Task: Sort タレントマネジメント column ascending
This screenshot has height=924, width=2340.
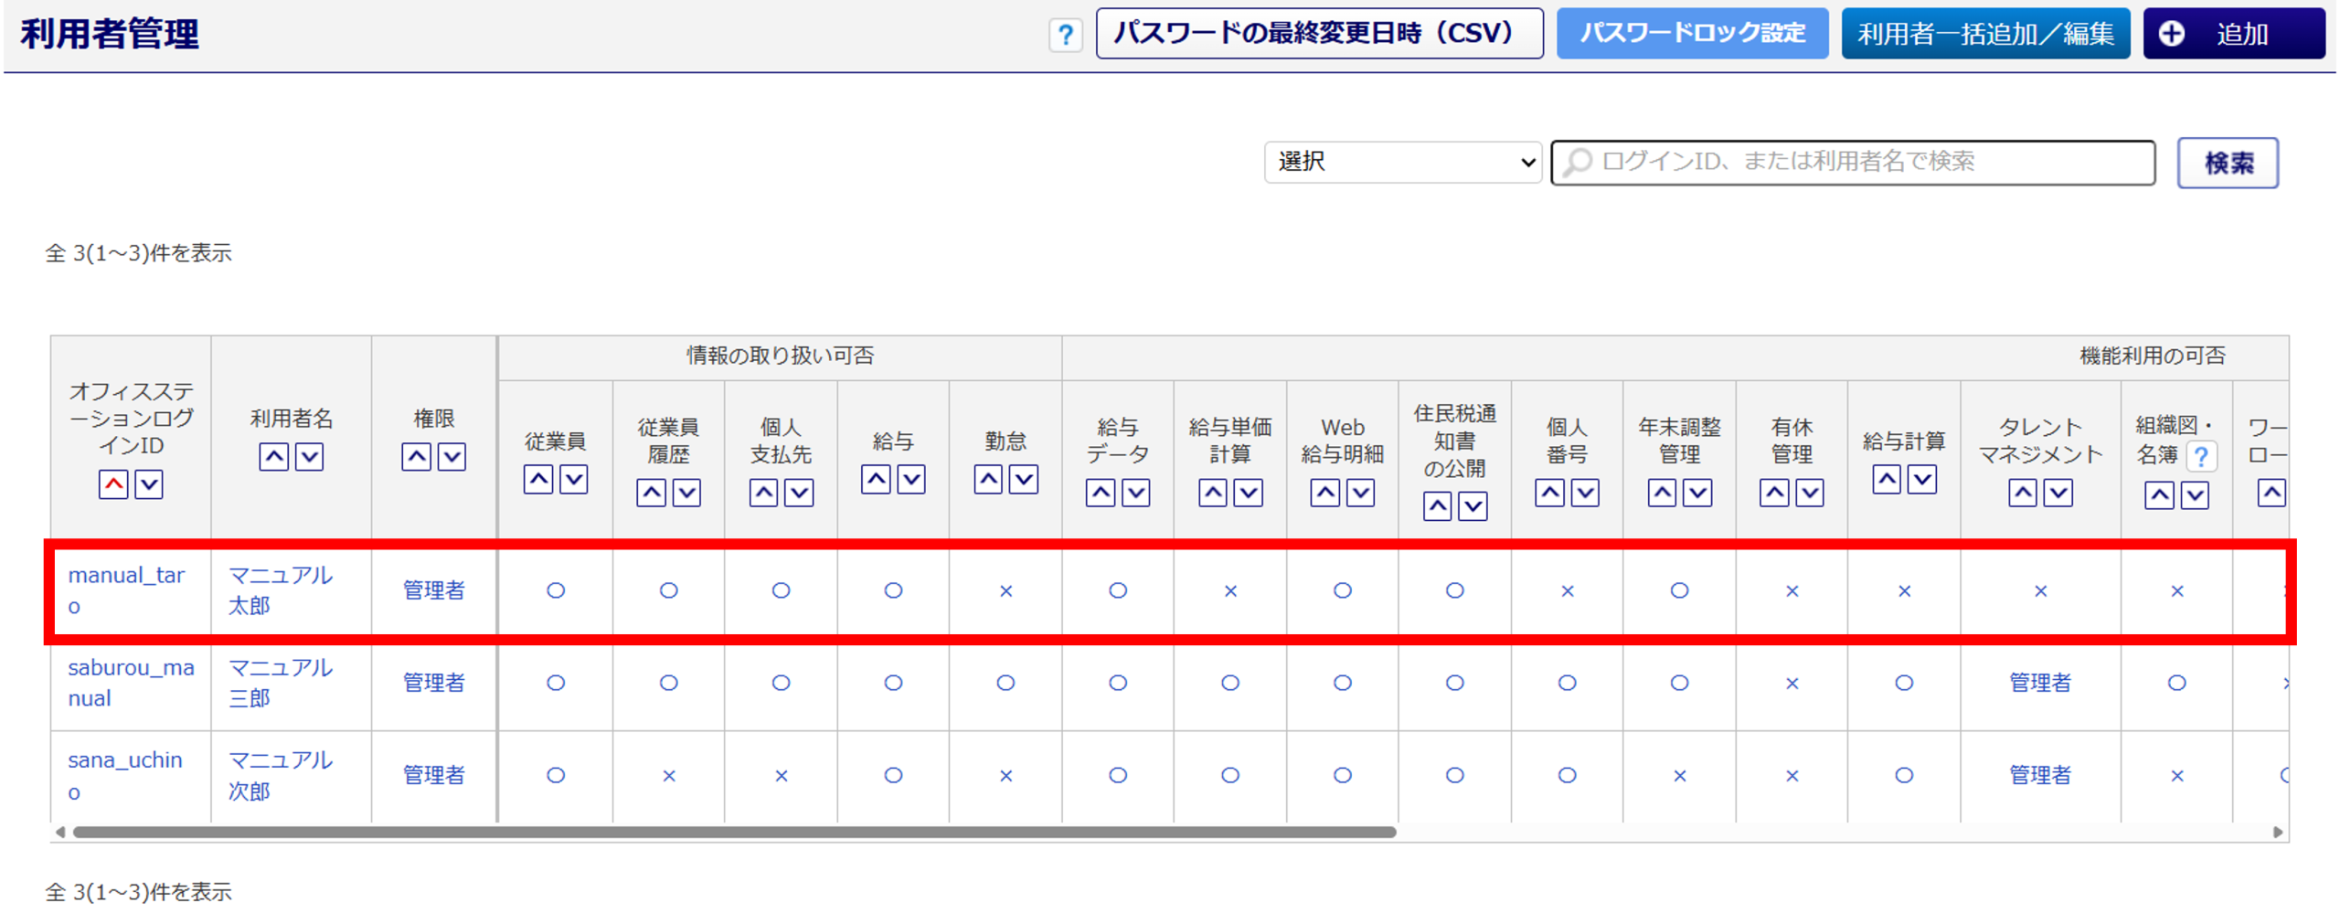Action: coord(2022,493)
